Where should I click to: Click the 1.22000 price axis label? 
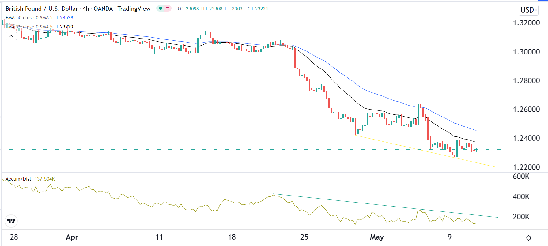coord(526,167)
